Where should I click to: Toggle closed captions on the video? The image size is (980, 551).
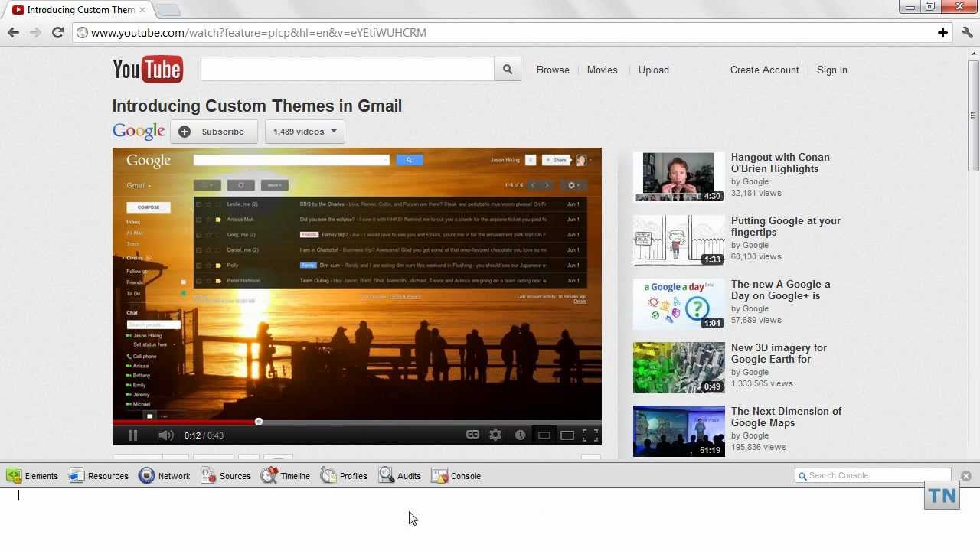(472, 435)
